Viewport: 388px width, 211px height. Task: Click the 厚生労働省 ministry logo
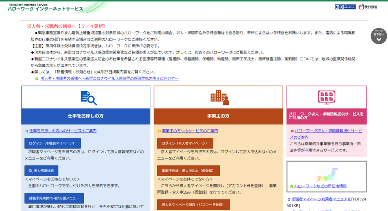tap(368, 7)
